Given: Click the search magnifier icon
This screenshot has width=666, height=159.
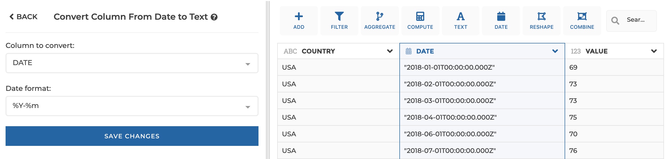Looking at the screenshot, I should pyautogui.click(x=615, y=20).
